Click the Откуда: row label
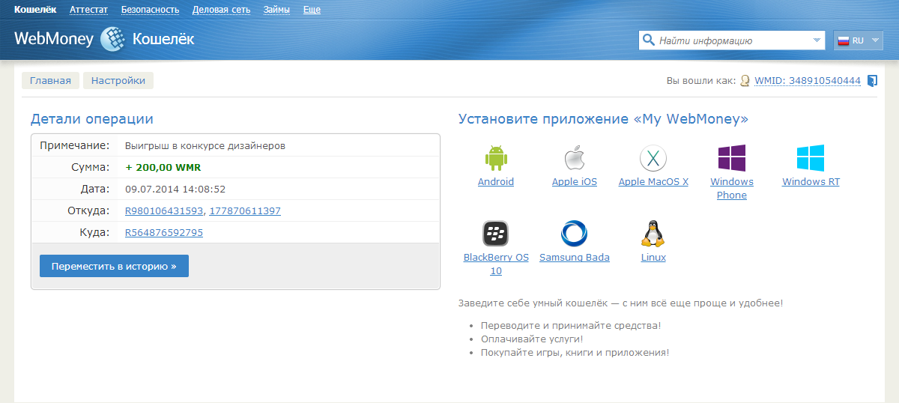 pos(88,211)
